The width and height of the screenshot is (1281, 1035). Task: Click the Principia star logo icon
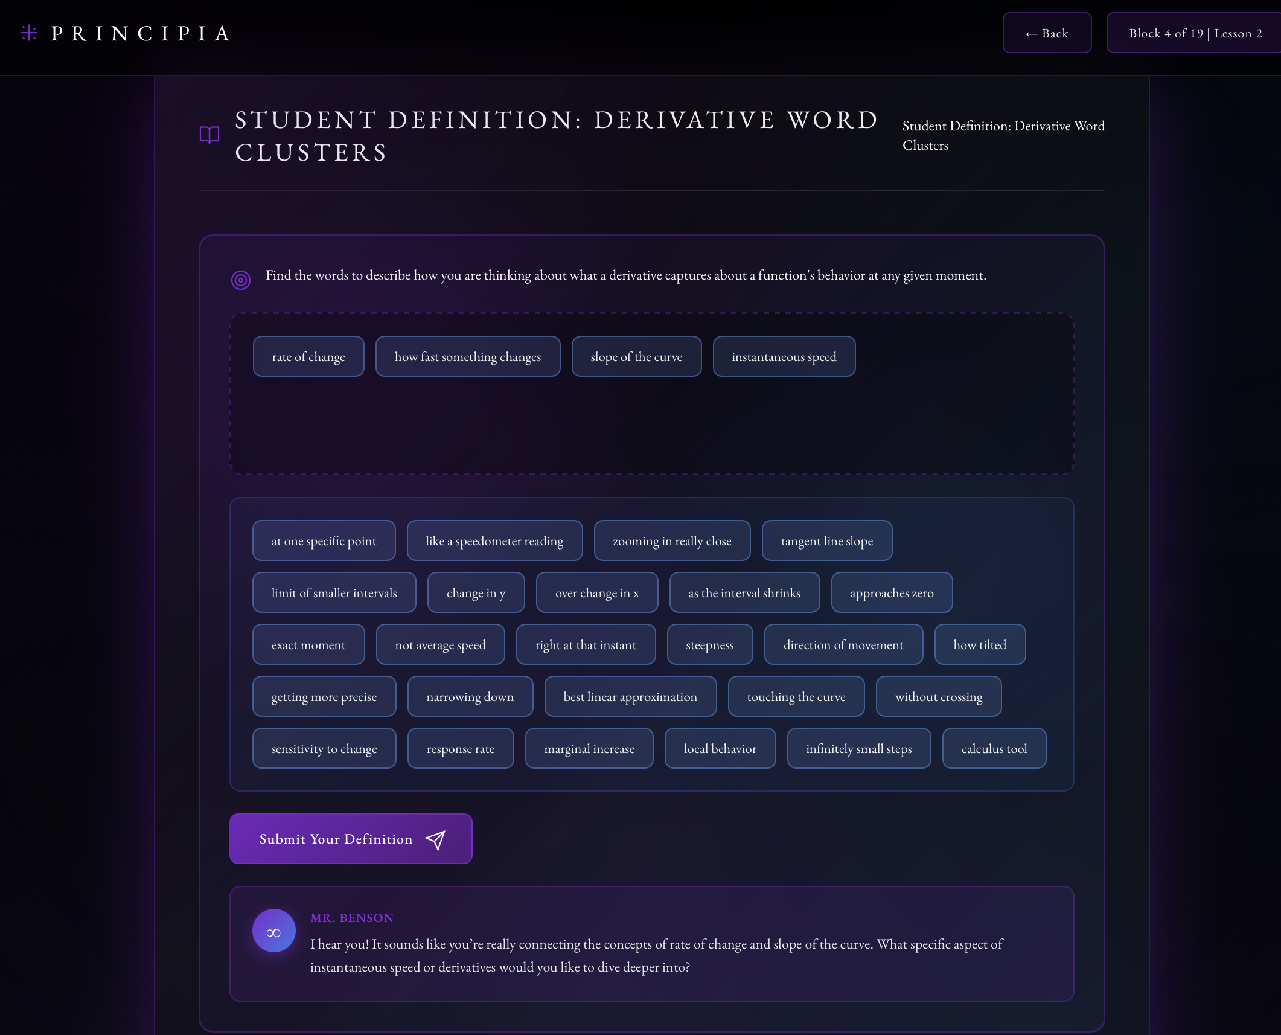29,33
